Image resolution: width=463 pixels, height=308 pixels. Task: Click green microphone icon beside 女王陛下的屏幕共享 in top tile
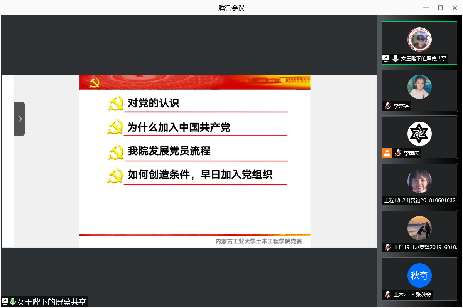395,59
